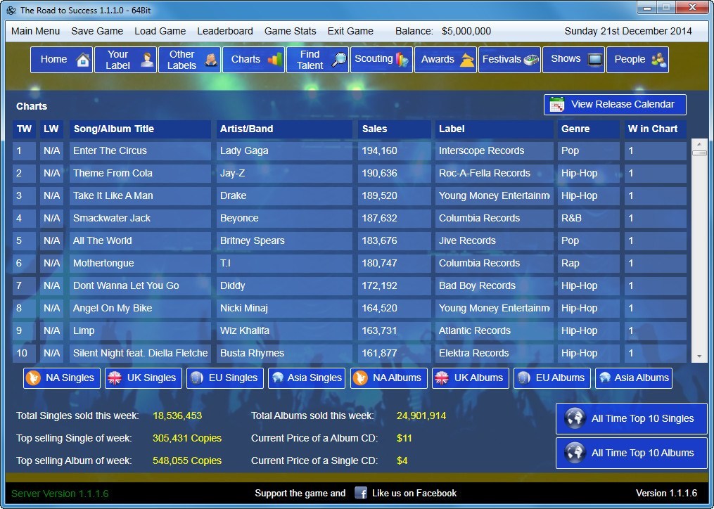
Task: Click the calendar icon on View Release Calendar
Action: pos(557,105)
